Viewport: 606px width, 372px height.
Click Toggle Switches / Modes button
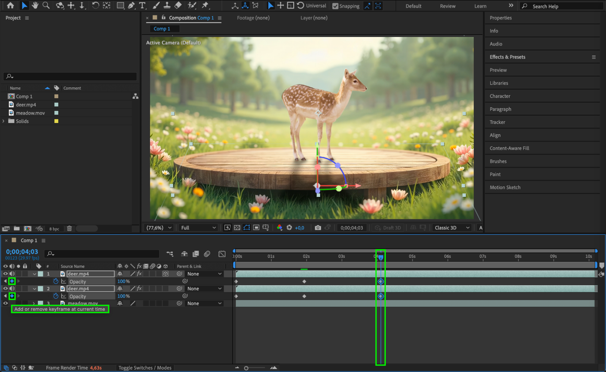145,368
